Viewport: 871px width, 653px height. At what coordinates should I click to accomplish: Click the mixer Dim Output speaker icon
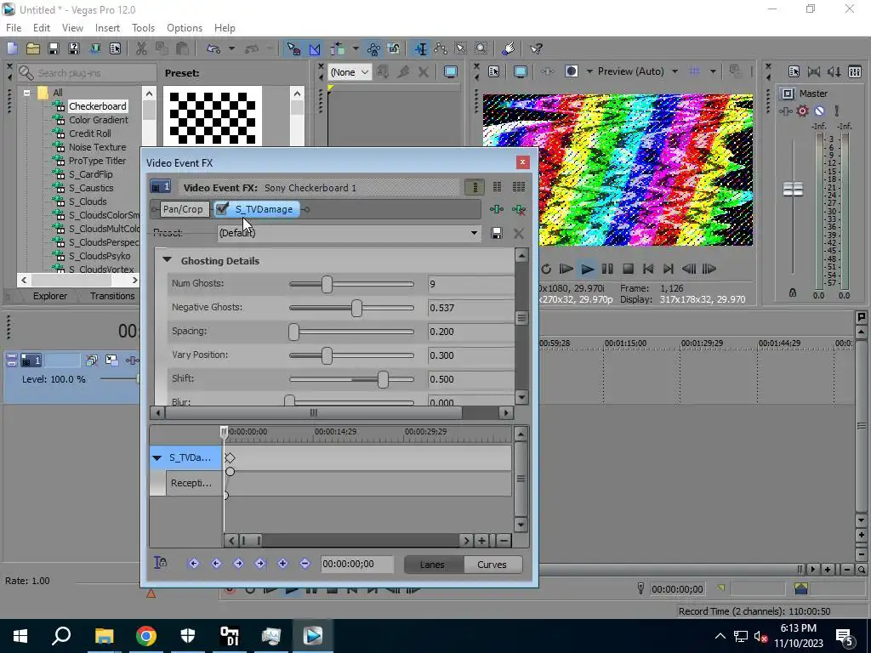point(834,71)
